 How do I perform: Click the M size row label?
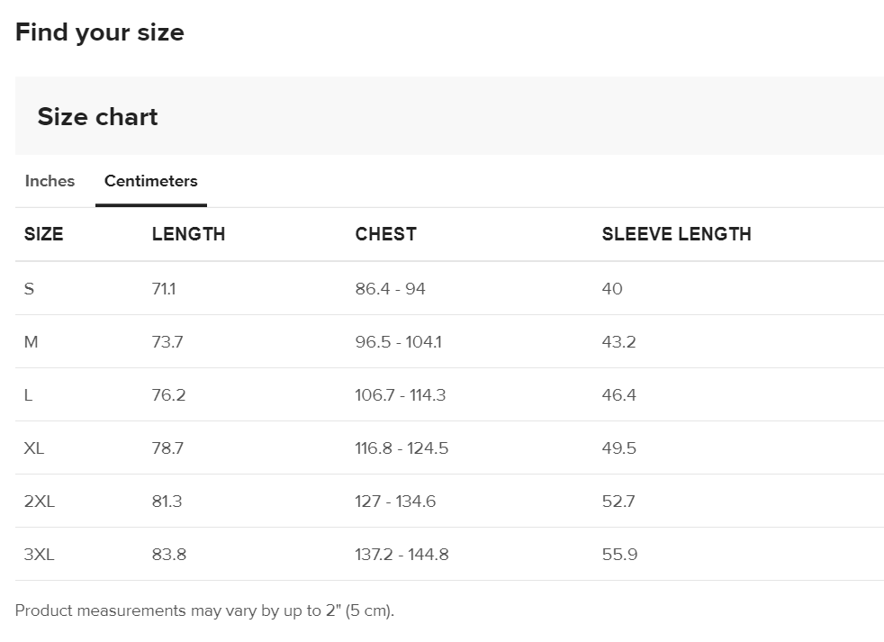tap(32, 342)
